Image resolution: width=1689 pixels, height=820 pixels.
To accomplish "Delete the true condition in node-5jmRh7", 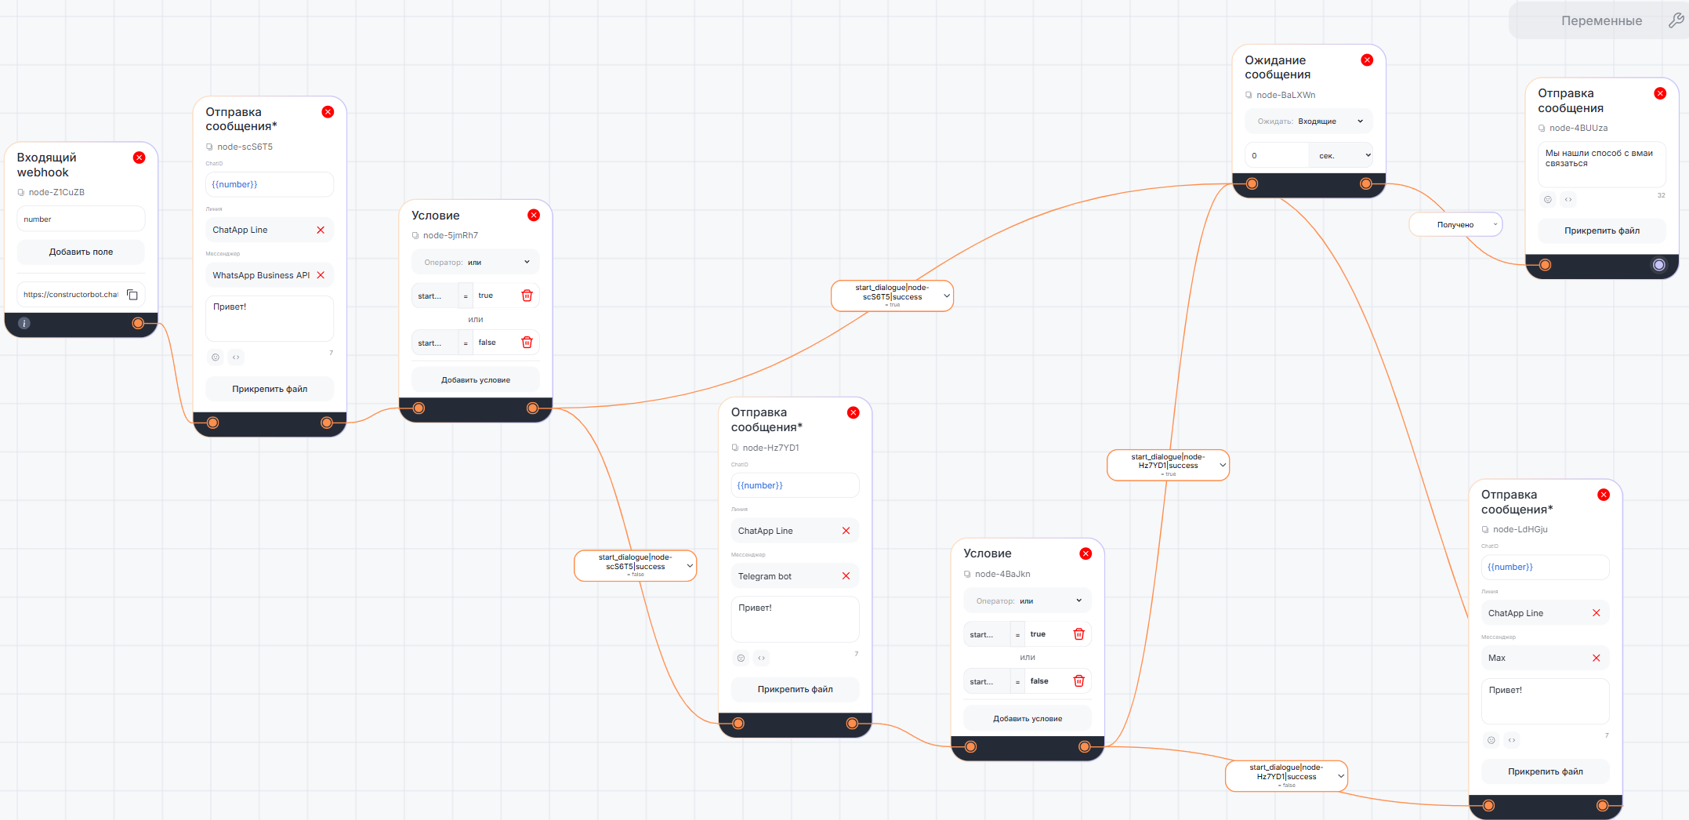I will (527, 296).
